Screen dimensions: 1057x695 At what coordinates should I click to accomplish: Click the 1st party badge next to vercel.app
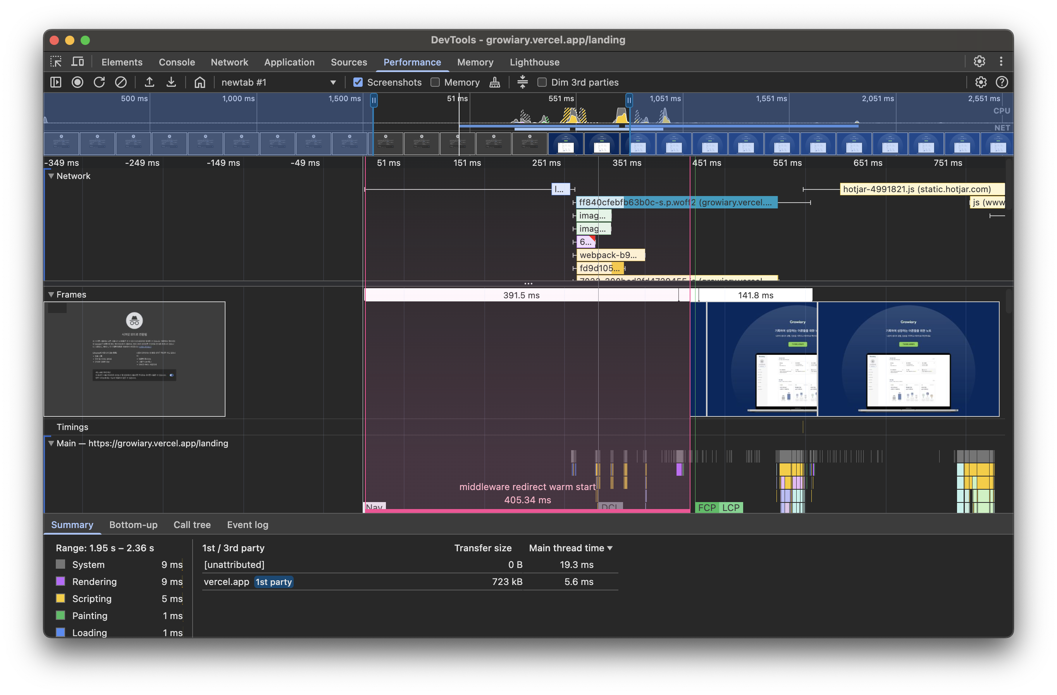click(x=274, y=582)
